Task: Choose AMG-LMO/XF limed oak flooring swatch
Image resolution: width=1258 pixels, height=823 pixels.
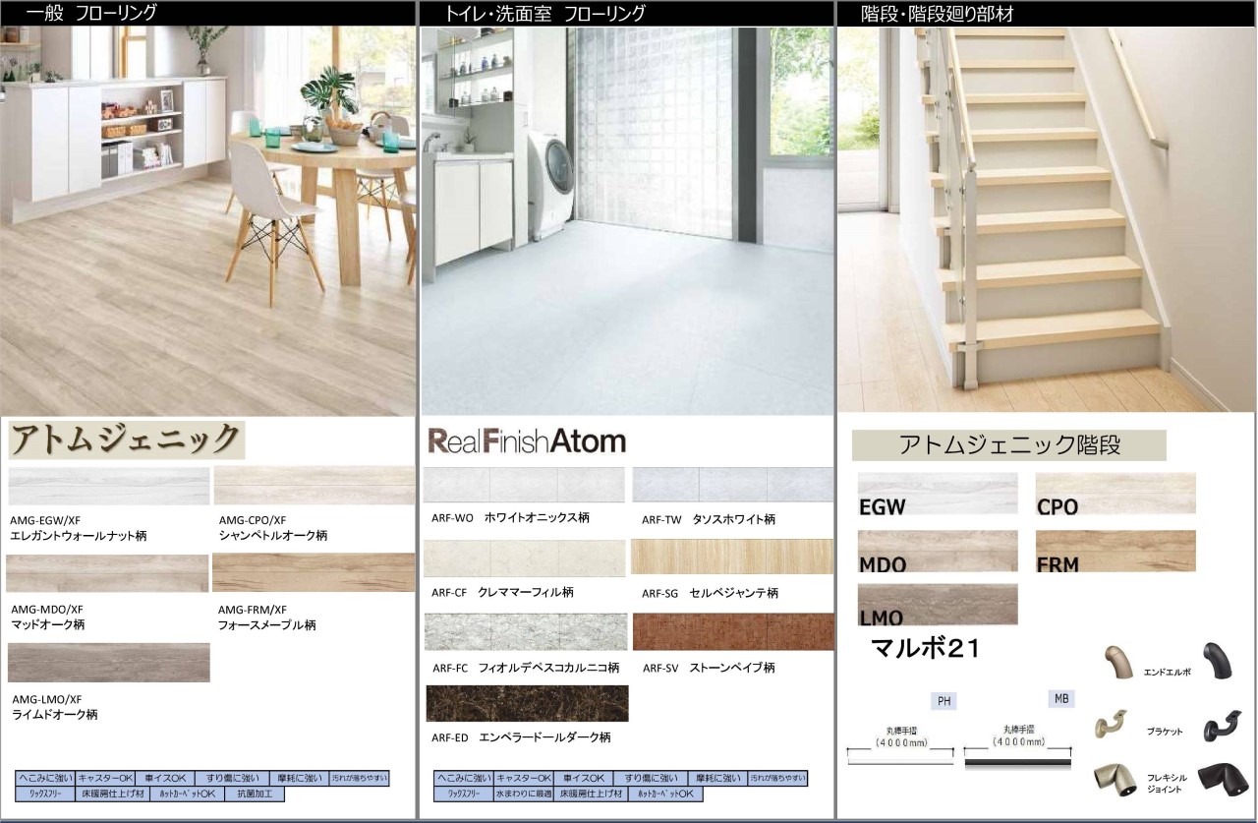Action: (108, 663)
